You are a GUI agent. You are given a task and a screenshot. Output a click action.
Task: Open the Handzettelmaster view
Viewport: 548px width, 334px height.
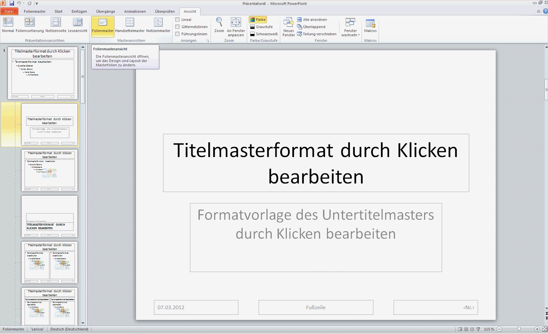pos(130,25)
